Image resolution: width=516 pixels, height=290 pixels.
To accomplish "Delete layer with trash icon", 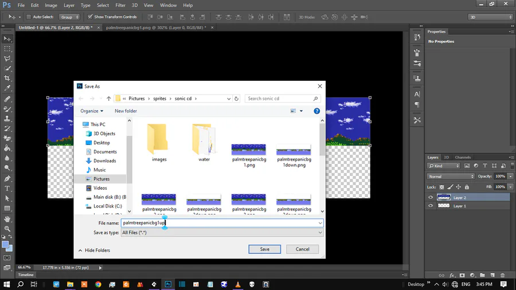I will point(502,275).
